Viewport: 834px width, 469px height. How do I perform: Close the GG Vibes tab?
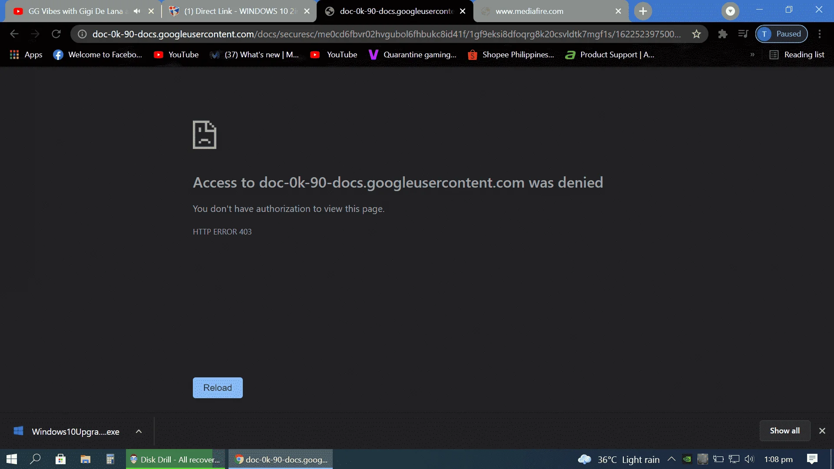click(x=151, y=11)
